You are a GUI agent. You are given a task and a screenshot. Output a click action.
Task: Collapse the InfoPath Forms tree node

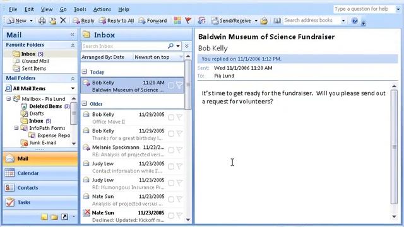pyautogui.click(x=16, y=128)
